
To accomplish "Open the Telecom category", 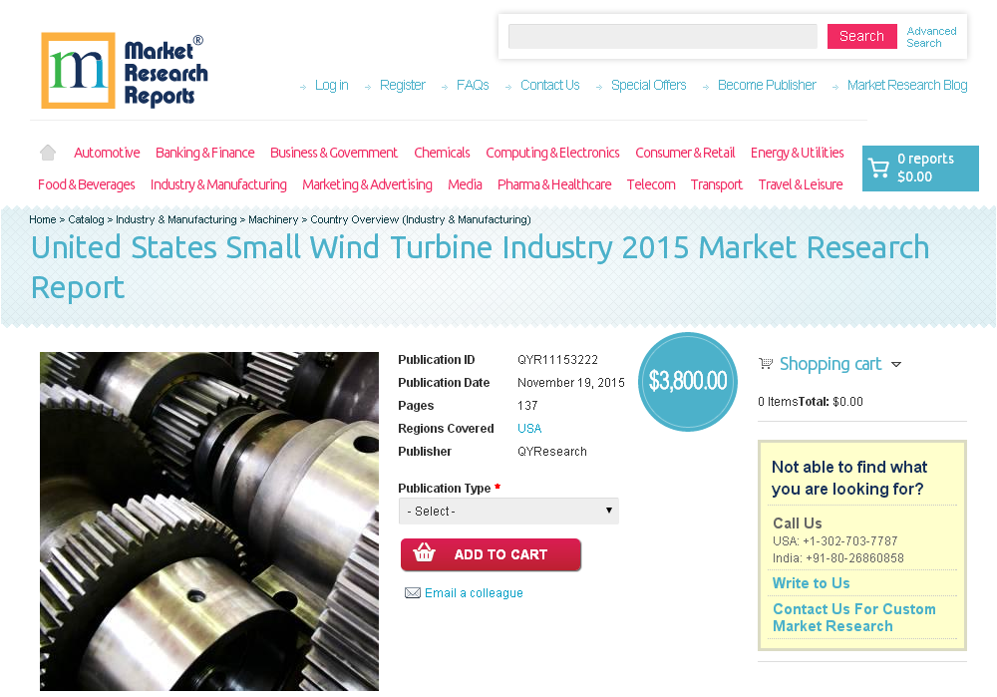I will point(651,184).
